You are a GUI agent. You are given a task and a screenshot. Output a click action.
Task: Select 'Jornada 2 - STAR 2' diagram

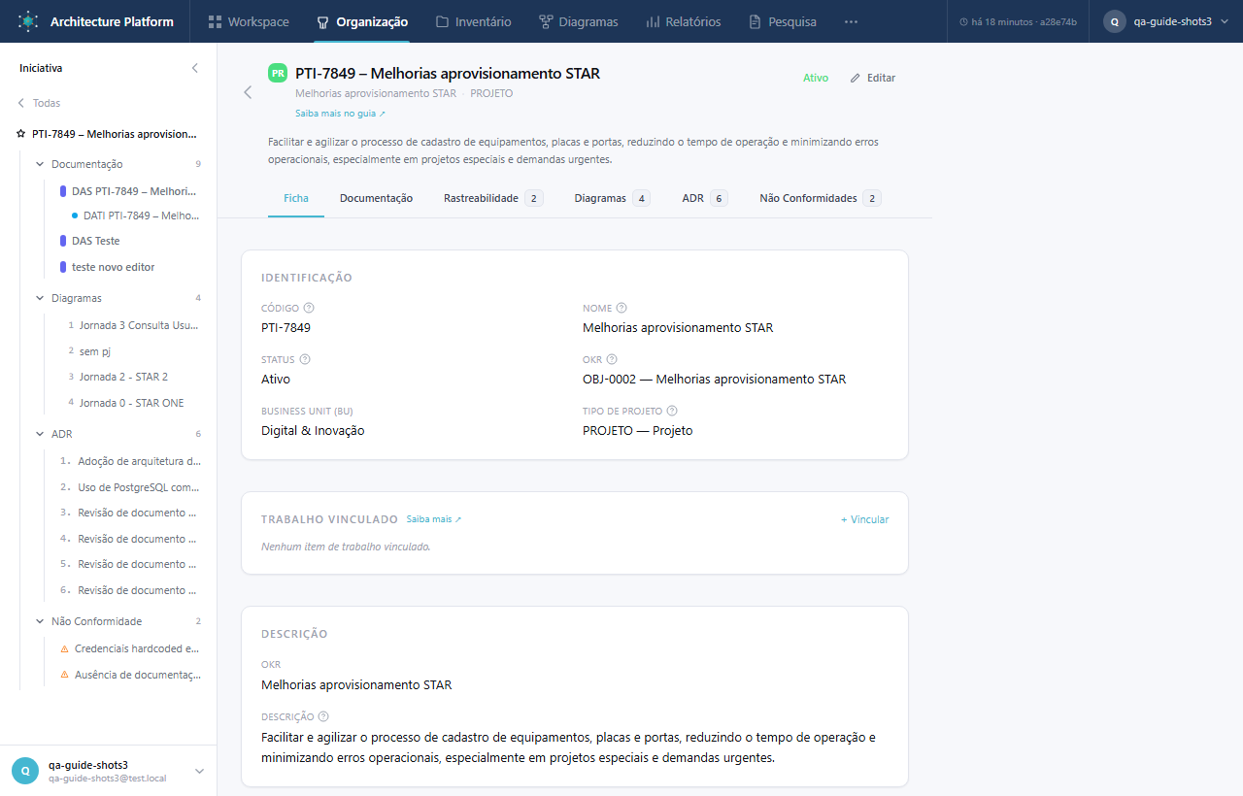[123, 377]
